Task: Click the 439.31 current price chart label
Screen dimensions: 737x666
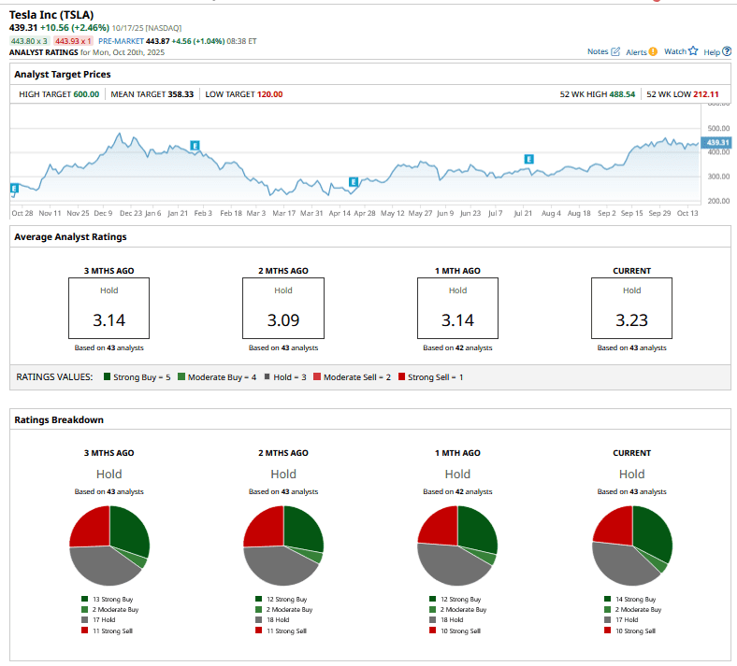Action: coord(718,142)
